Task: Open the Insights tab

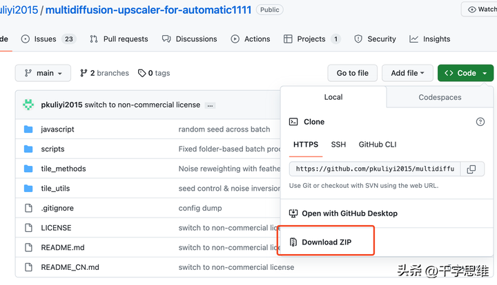Action: pyautogui.click(x=430, y=39)
